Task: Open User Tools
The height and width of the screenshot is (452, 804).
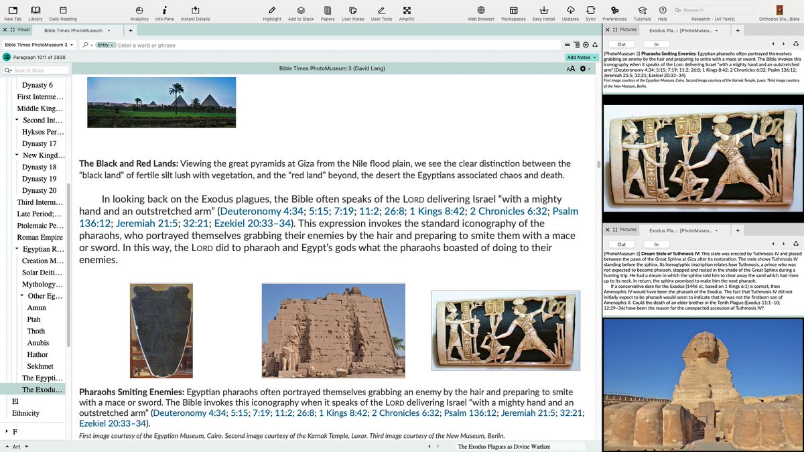Action: (381, 13)
